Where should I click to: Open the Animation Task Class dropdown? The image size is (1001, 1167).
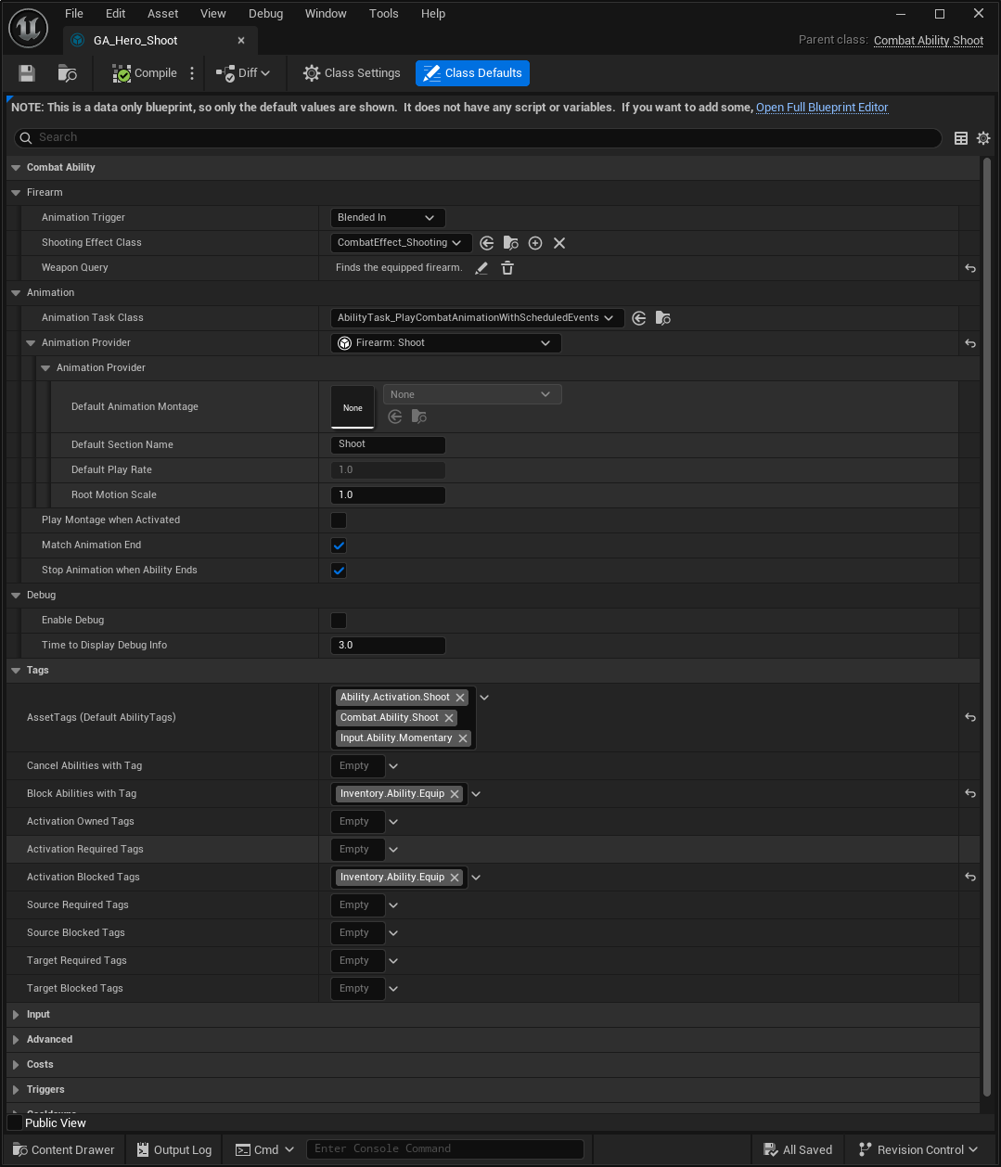[x=477, y=318]
